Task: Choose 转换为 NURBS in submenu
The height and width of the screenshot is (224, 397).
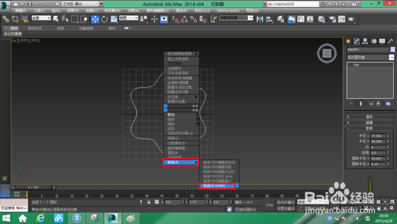Action: (x=217, y=186)
